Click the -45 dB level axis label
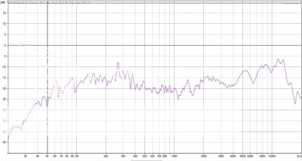The width and height of the screenshot is (302, 161). point(4,142)
